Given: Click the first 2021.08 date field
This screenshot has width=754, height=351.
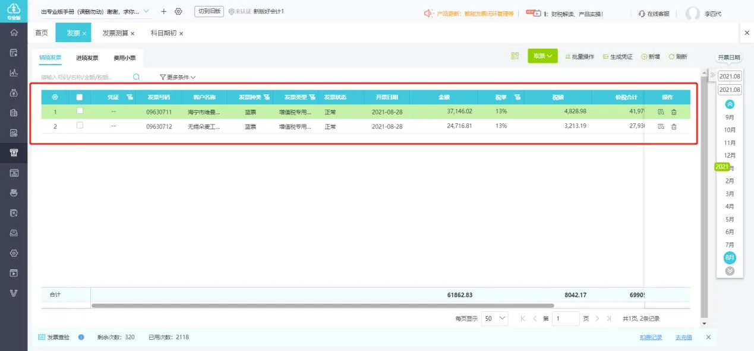Looking at the screenshot, I should [x=730, y=76].
